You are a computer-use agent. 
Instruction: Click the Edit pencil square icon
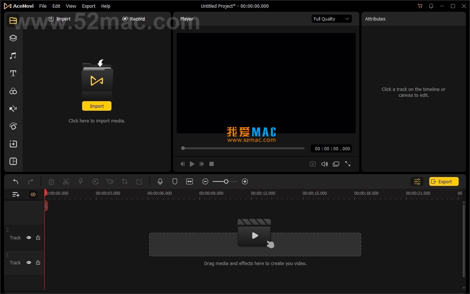point(139,181)
